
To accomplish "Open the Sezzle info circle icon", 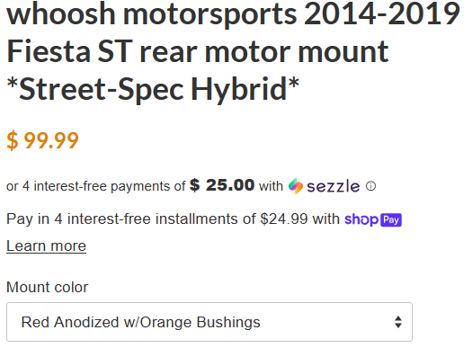I will (370, 186).
